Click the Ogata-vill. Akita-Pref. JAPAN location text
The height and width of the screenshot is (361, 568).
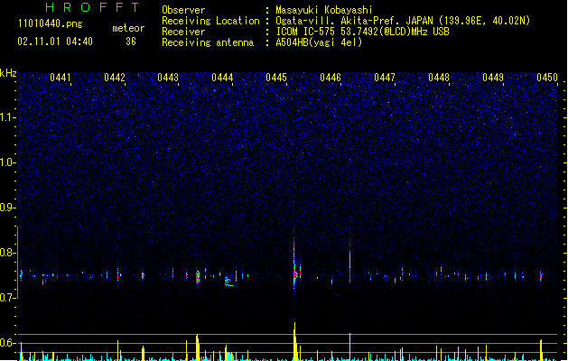(403, 21)
